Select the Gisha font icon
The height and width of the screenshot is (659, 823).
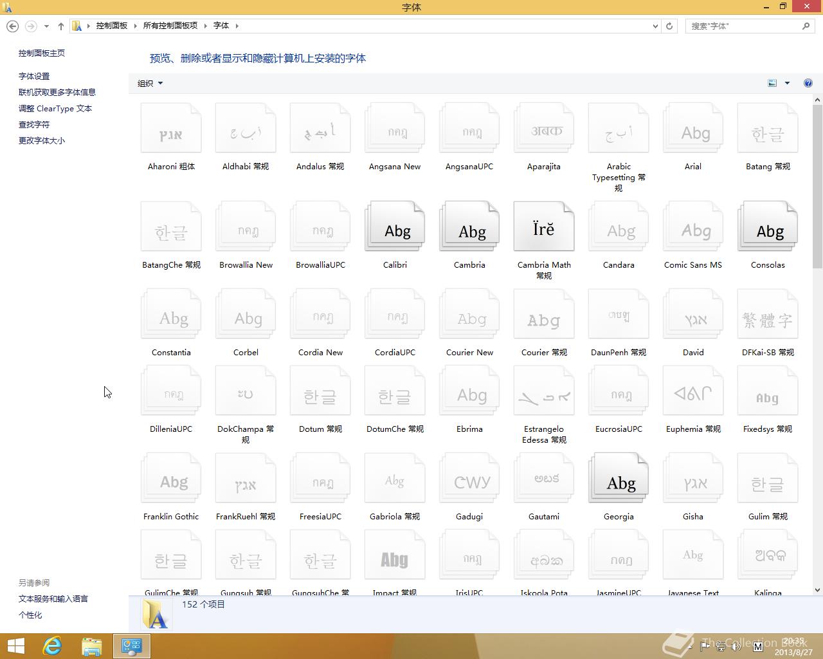693,478
